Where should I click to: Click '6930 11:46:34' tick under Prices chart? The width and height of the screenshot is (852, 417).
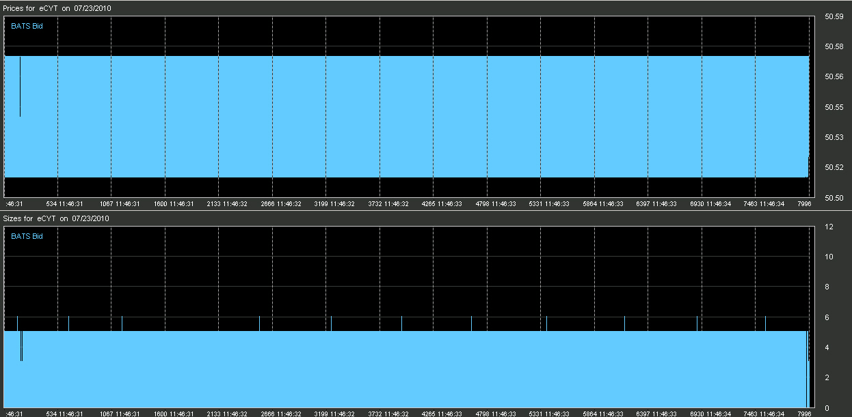(710, 203)
